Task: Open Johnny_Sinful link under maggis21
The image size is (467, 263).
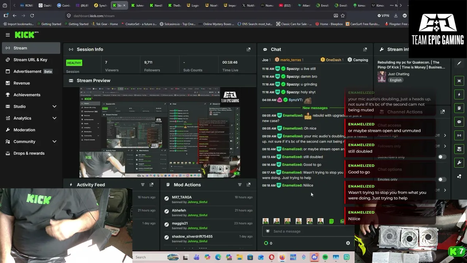Action: tap(197, 228)
